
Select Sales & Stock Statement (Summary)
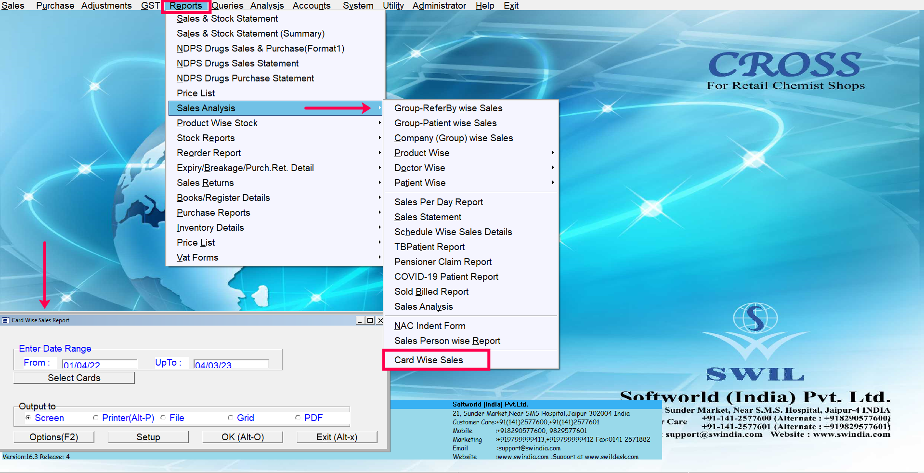coord(275,34)
